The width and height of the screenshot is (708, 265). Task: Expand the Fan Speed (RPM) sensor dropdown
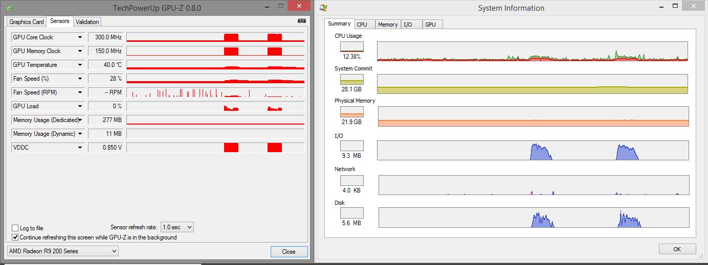[x=80, y=92]
